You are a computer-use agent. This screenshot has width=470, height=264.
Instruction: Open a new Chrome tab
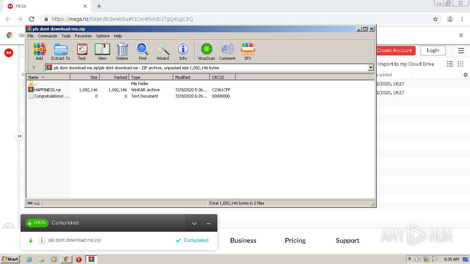[x=99, y=6]
